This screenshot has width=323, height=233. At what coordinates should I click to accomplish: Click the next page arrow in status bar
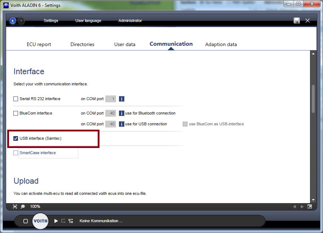pos(302,207)
